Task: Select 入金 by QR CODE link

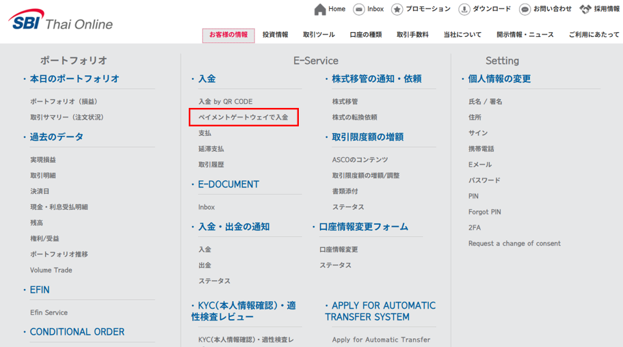Action: pos(226,102)
